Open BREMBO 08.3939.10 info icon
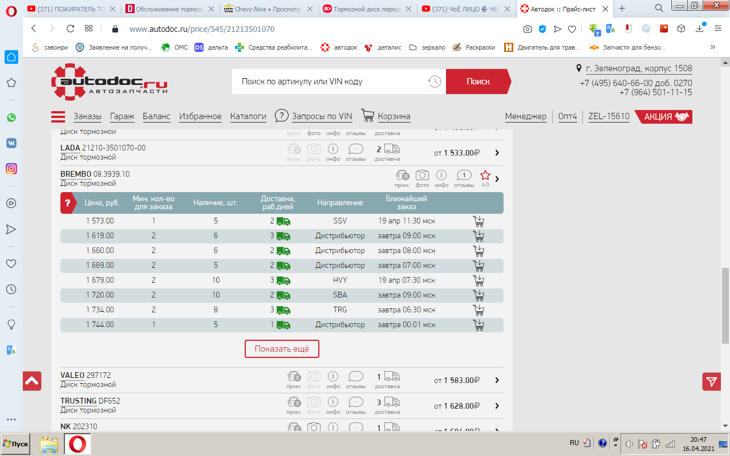Screen dimensions: 730x456 tap(441, 175)
